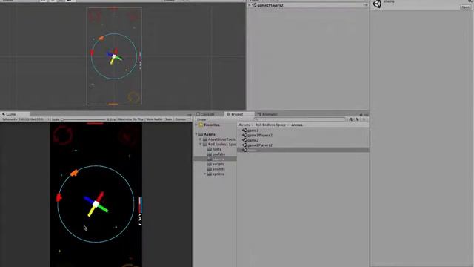Select the game1 scene asset
Viewport: 474px width, 267px height.
(250, 131)
